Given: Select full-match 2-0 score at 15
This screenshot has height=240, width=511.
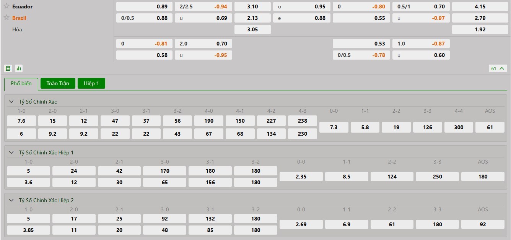Looking at the screenshot, I should click(x=52, y=121).
